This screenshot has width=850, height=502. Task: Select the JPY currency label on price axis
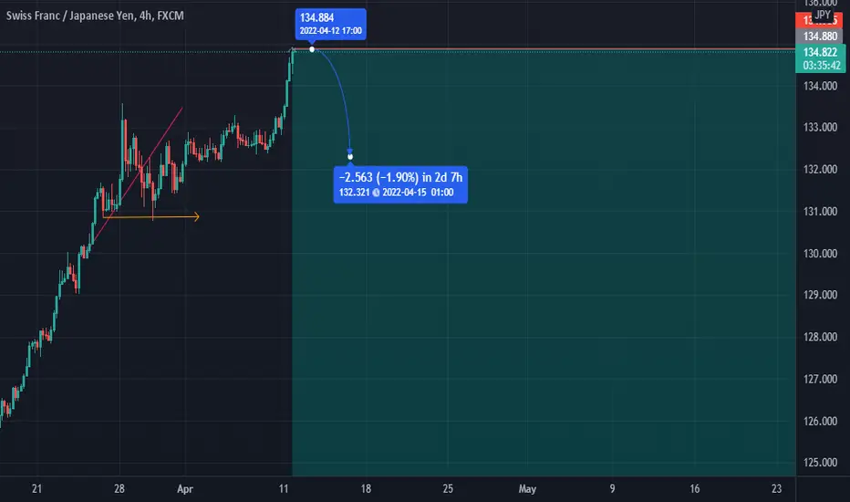pos(823,15)
